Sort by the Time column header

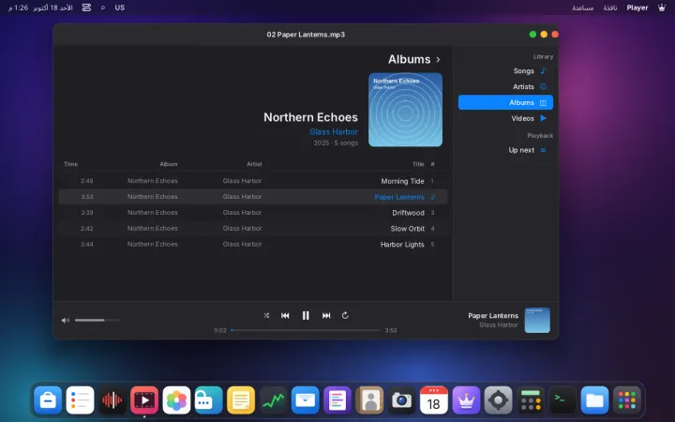click(70, 164)
